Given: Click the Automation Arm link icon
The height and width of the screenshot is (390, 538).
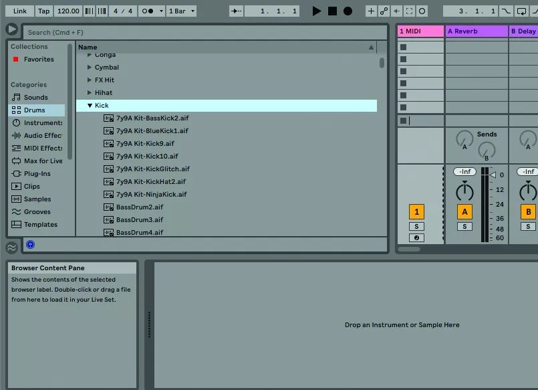Looking at the screenshot, I should pos(384,11).
